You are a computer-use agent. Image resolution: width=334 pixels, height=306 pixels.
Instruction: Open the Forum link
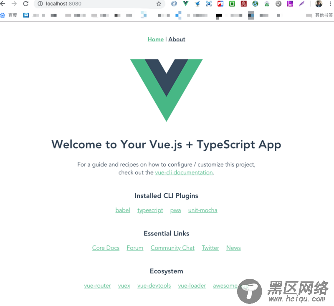(135, 248)
